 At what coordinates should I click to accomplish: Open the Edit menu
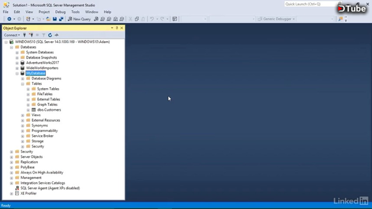[x=17, y=12]
